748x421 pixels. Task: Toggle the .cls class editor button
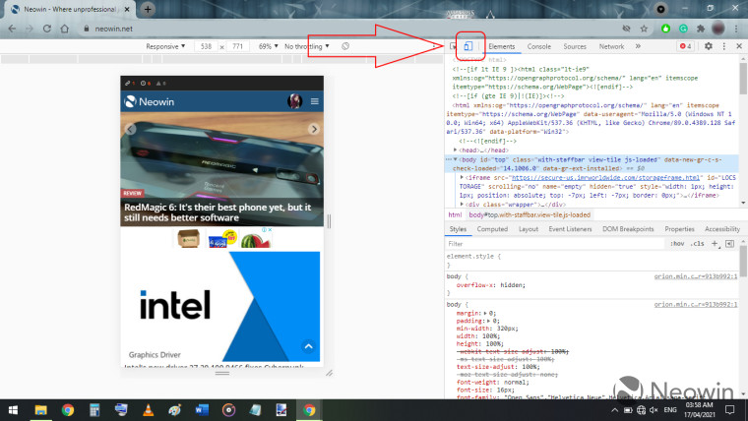[x=698, y=244]
